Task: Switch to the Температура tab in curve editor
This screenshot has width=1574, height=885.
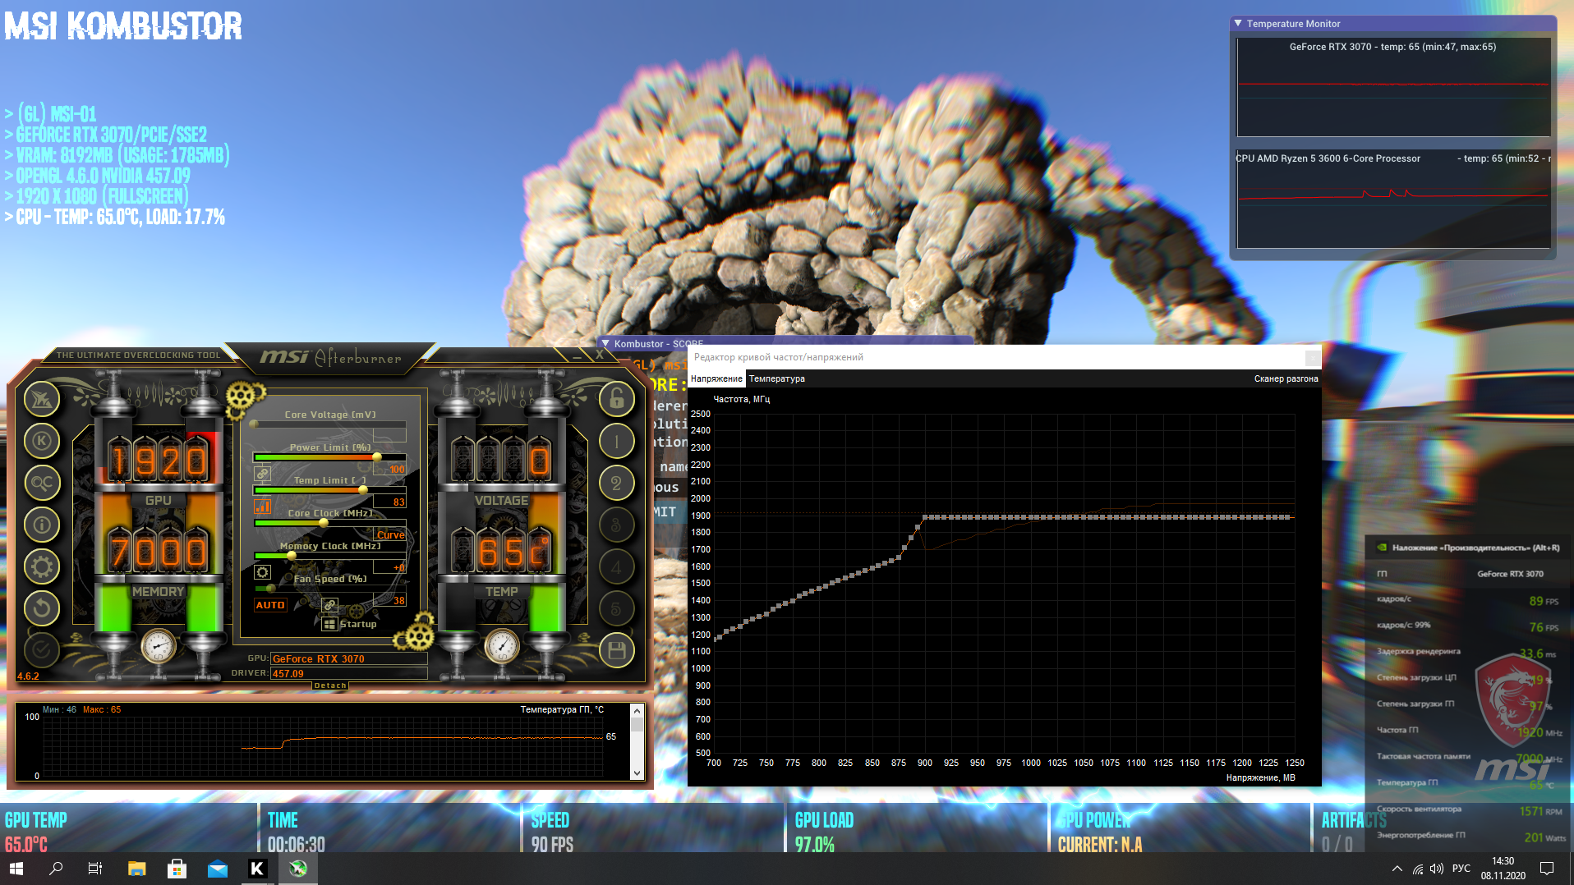Action: (x=777, y=378)
